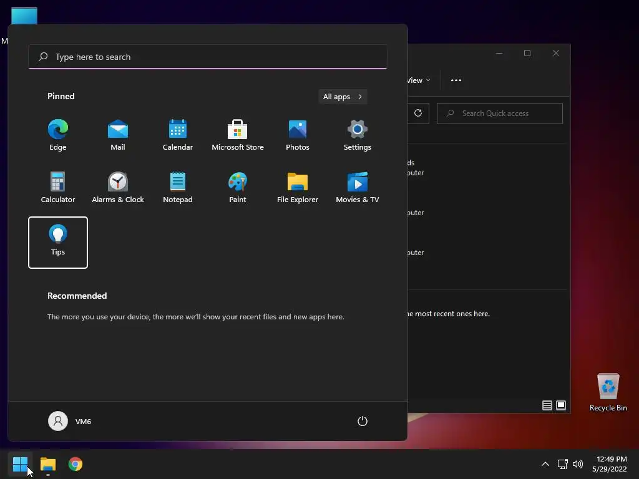Open Alarms & Clock app
Viewport: 639px width, 479px height.
[x=118, y=187]
